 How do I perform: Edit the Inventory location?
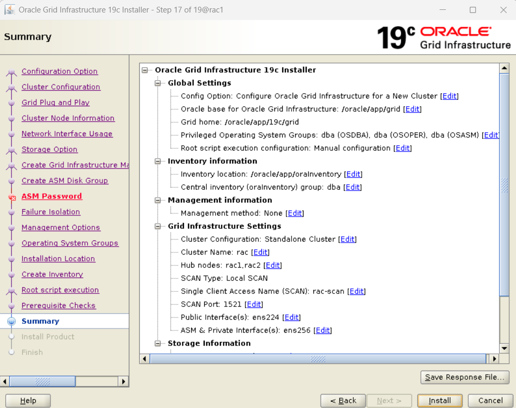point(353,174)
